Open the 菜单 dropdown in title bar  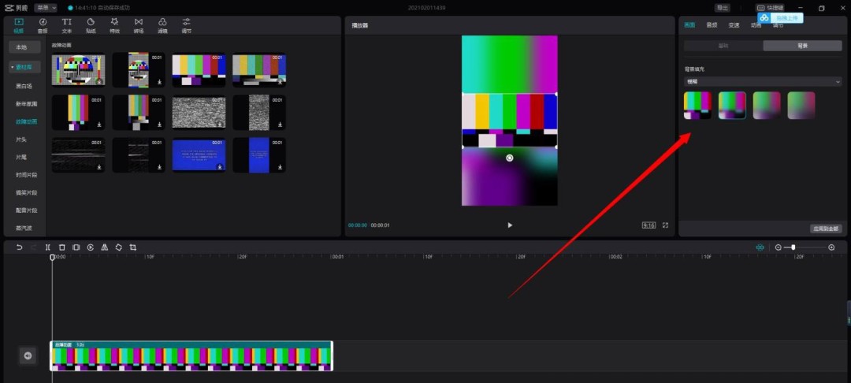tap(46, 8)
